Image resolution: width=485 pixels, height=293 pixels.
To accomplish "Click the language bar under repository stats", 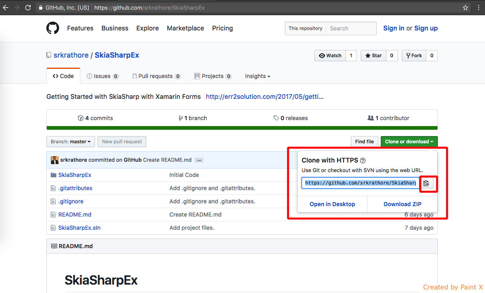I will (x=242, y=128).
